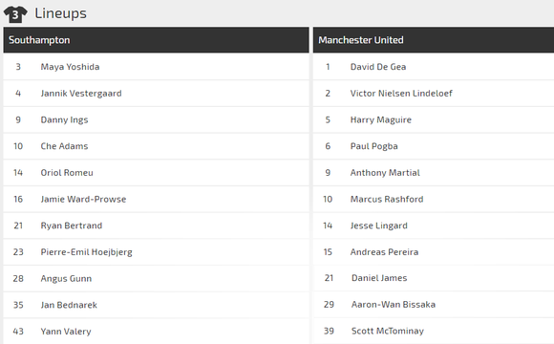Click on Danny Ings
This screenshot has width=554, height=344.
tap(64, 119)
